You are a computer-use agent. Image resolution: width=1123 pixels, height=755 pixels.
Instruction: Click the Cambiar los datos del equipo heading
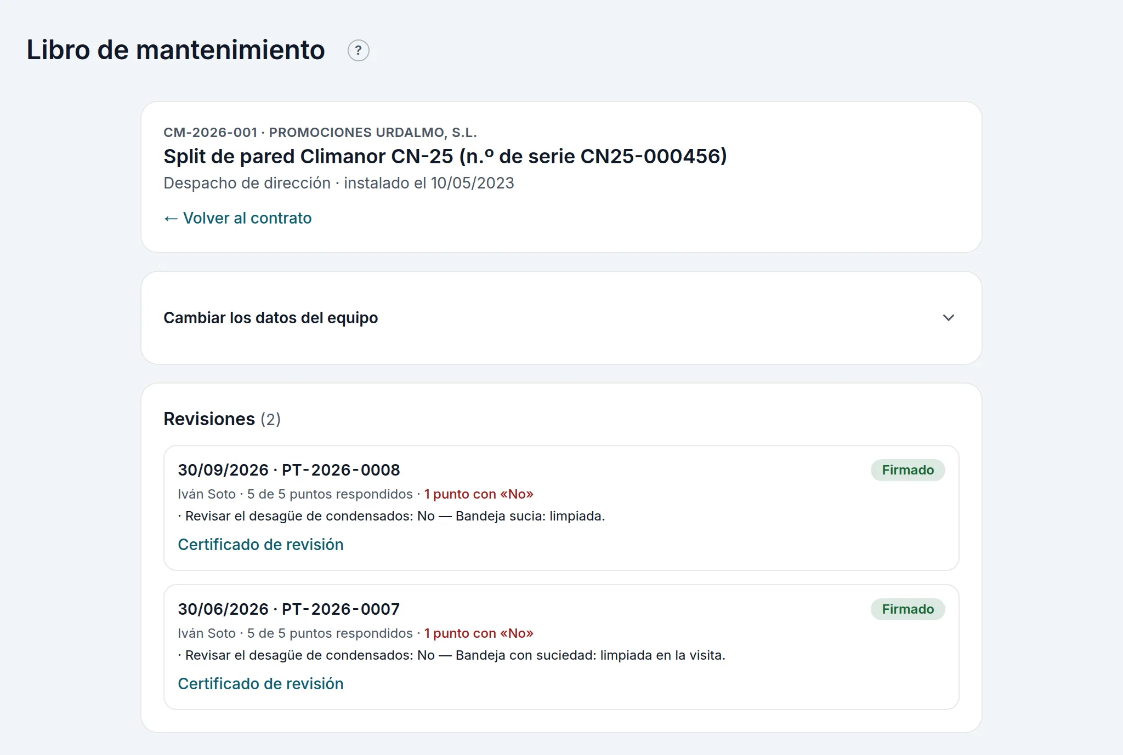point(270,318)
